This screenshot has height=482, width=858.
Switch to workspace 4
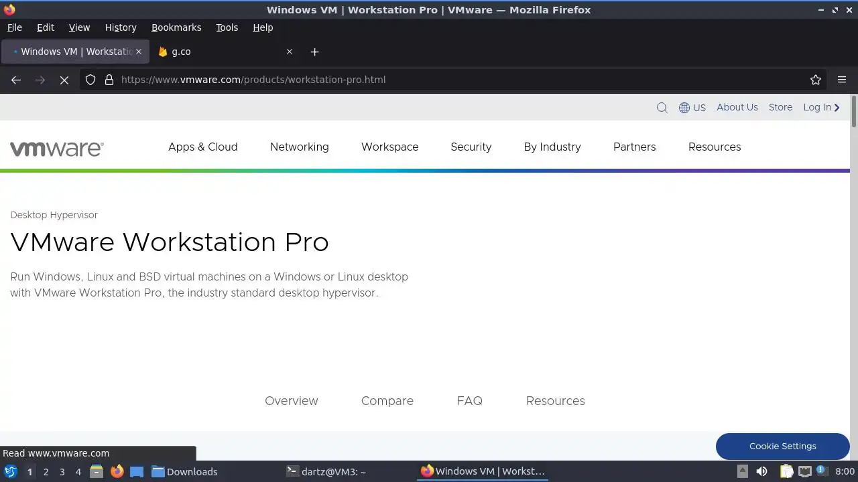(78, 471)
